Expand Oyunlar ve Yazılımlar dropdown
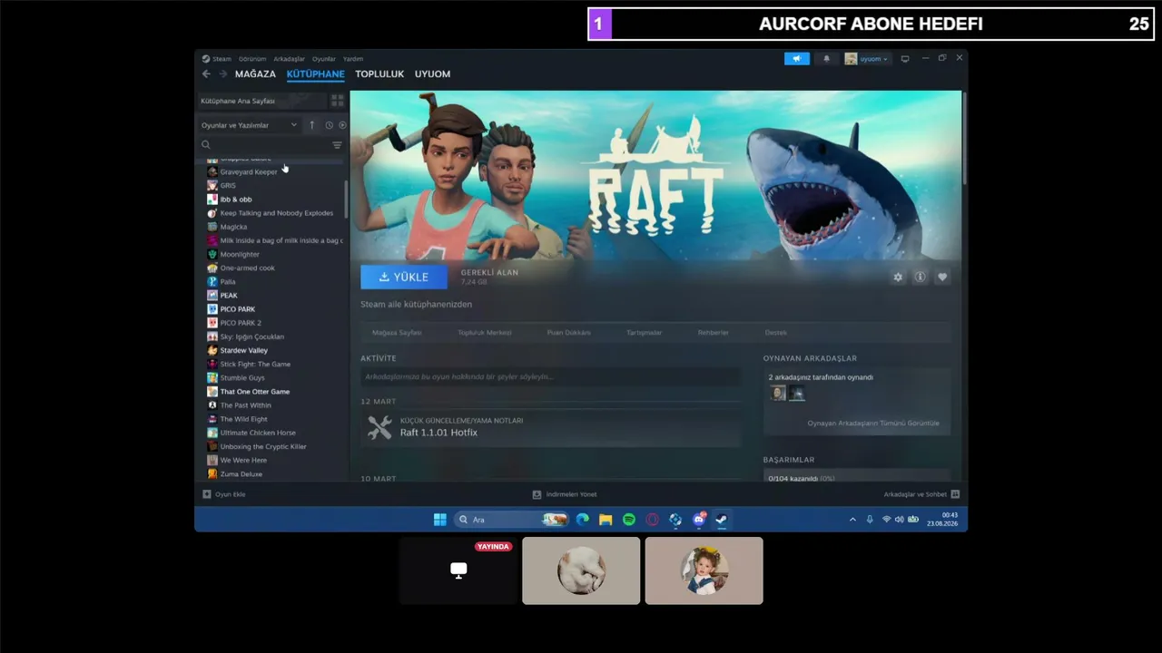Viewport: 1162px width, 653px height. 250,125
